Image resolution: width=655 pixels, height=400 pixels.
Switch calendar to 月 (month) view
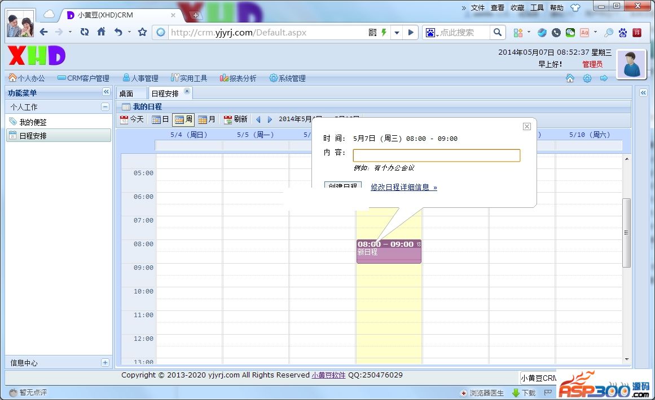point(206,119)
